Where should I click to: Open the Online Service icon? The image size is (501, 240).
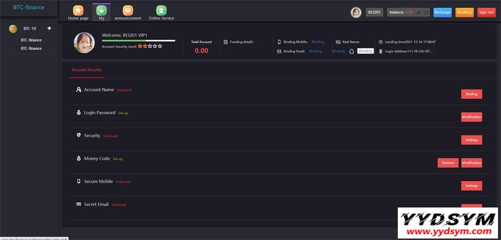[161, 10]
